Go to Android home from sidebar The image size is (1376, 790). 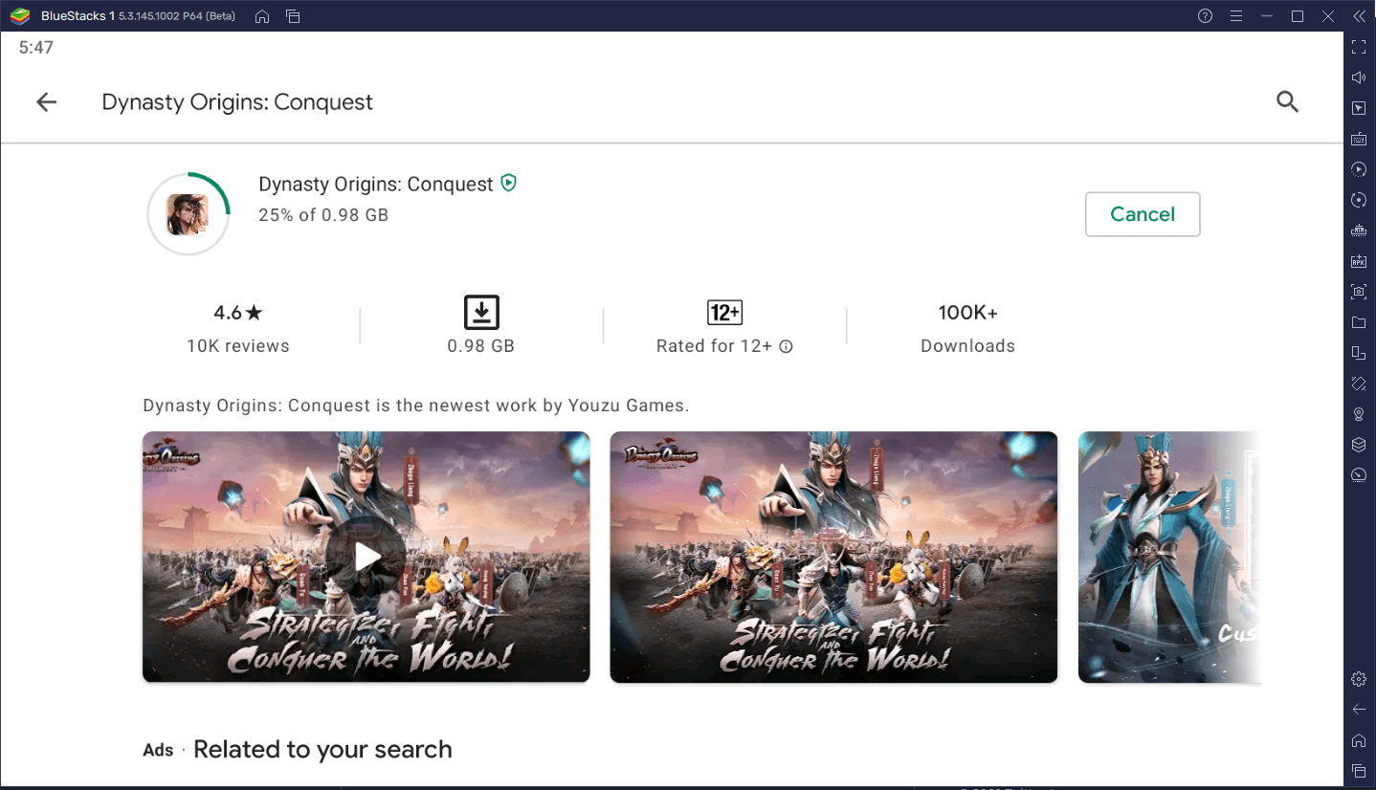(1358, 740)
